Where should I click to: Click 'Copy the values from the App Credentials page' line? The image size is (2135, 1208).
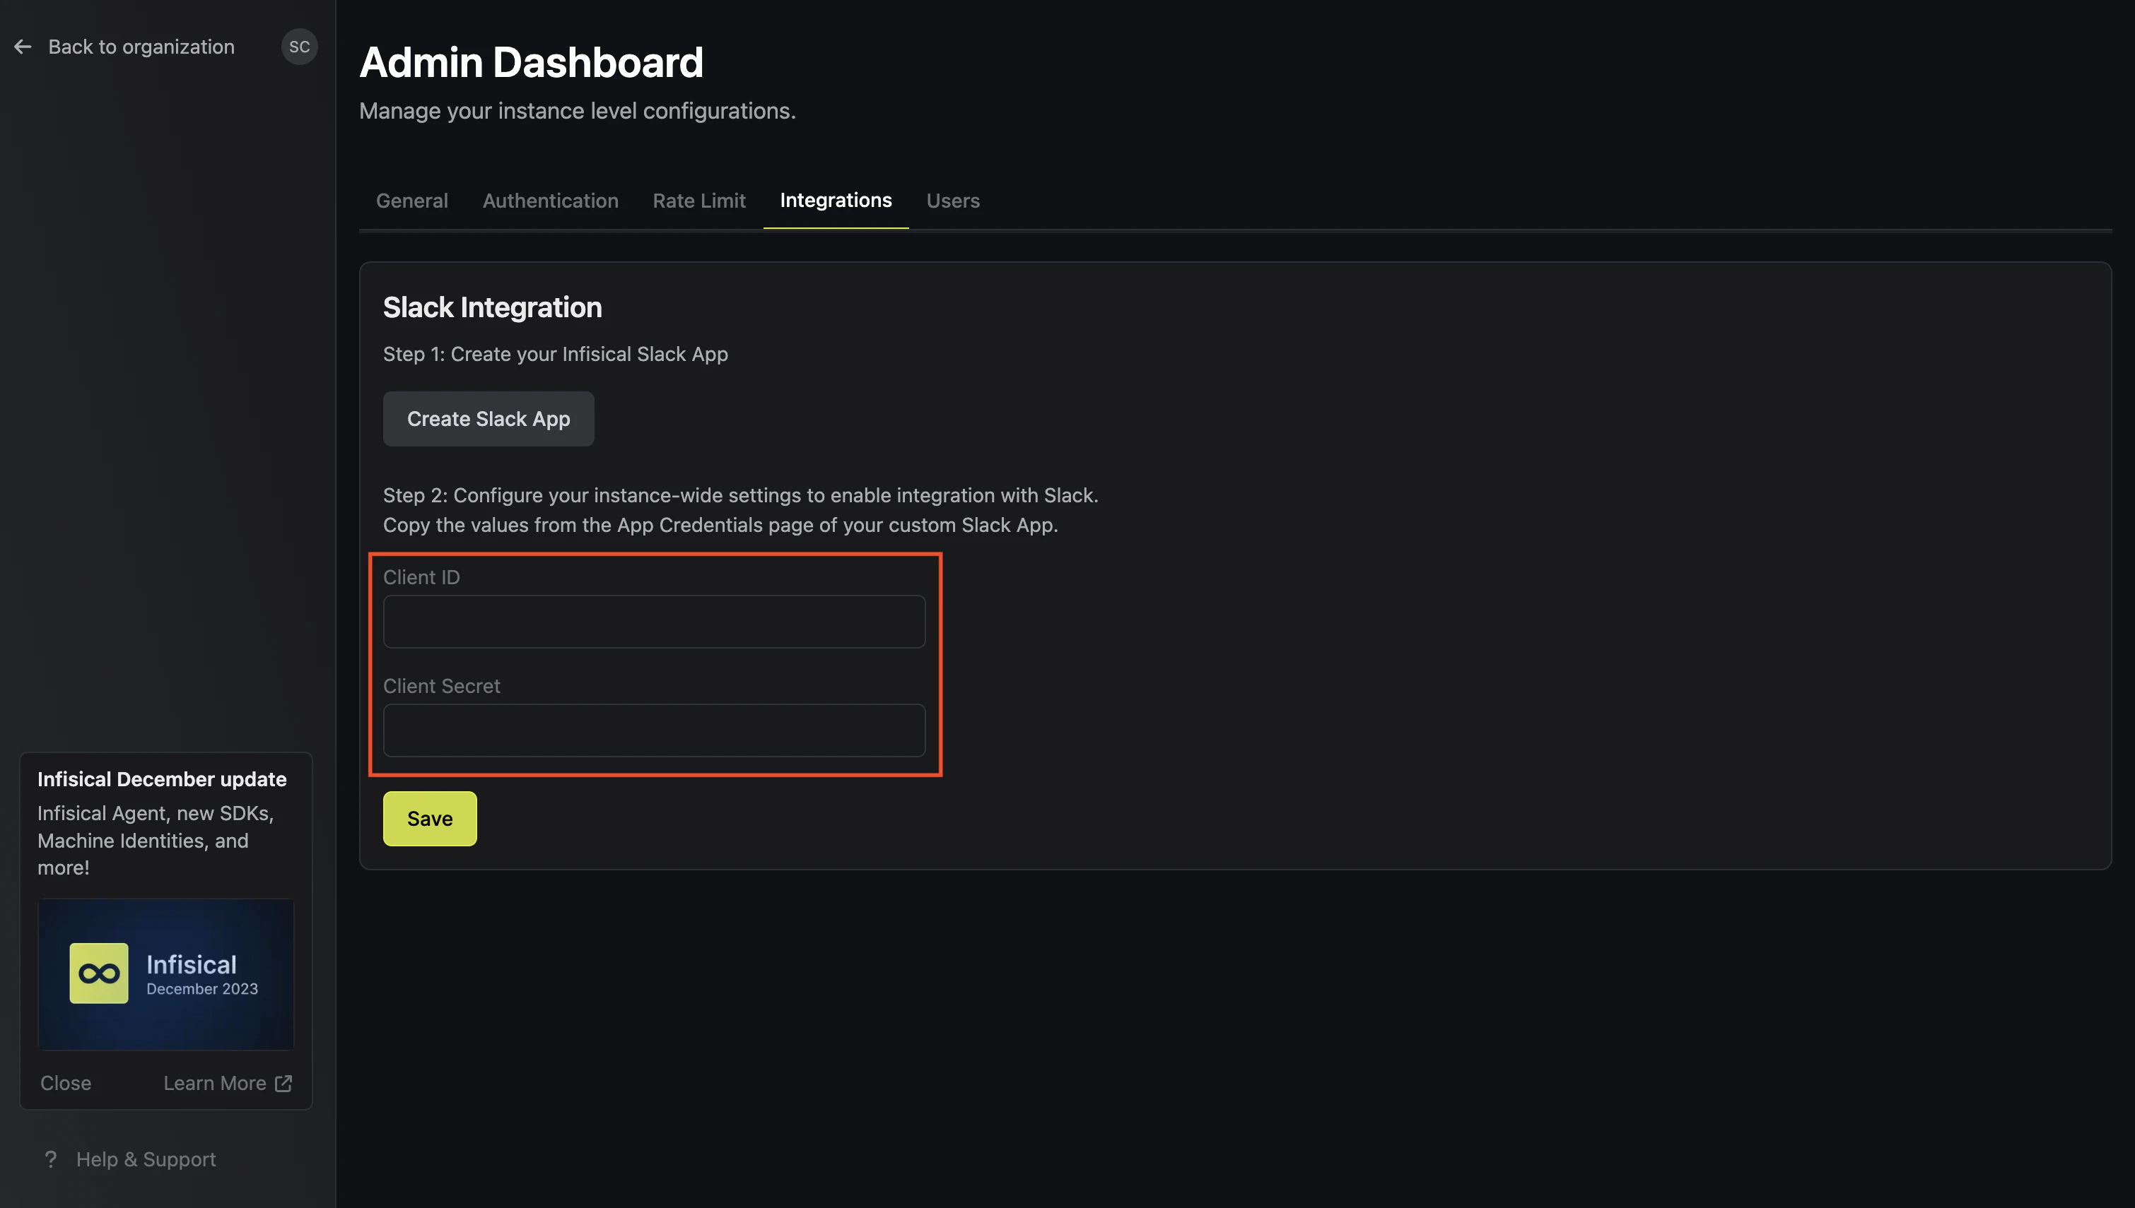pyautogui.click(x=720, y=525)
